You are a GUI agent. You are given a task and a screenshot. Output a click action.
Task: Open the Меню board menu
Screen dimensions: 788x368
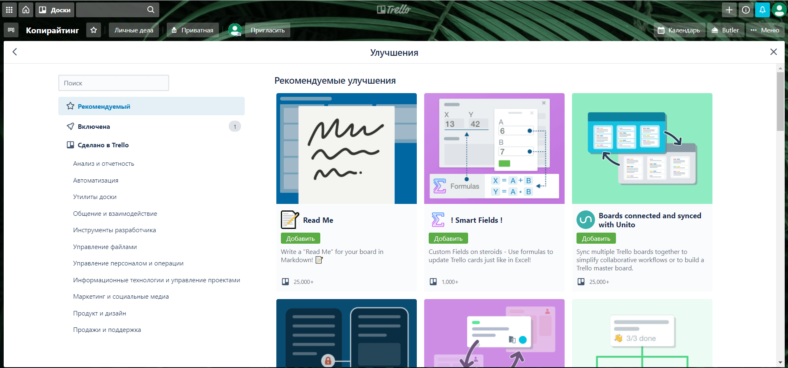(x=765, y=30)
